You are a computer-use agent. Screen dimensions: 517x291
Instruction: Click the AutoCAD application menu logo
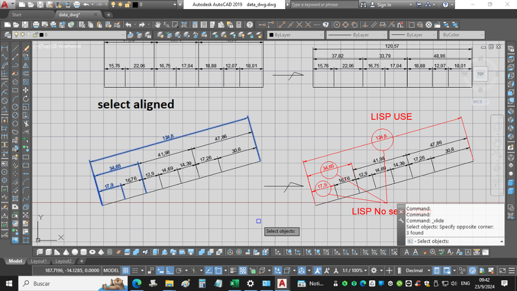click(6, 5)
